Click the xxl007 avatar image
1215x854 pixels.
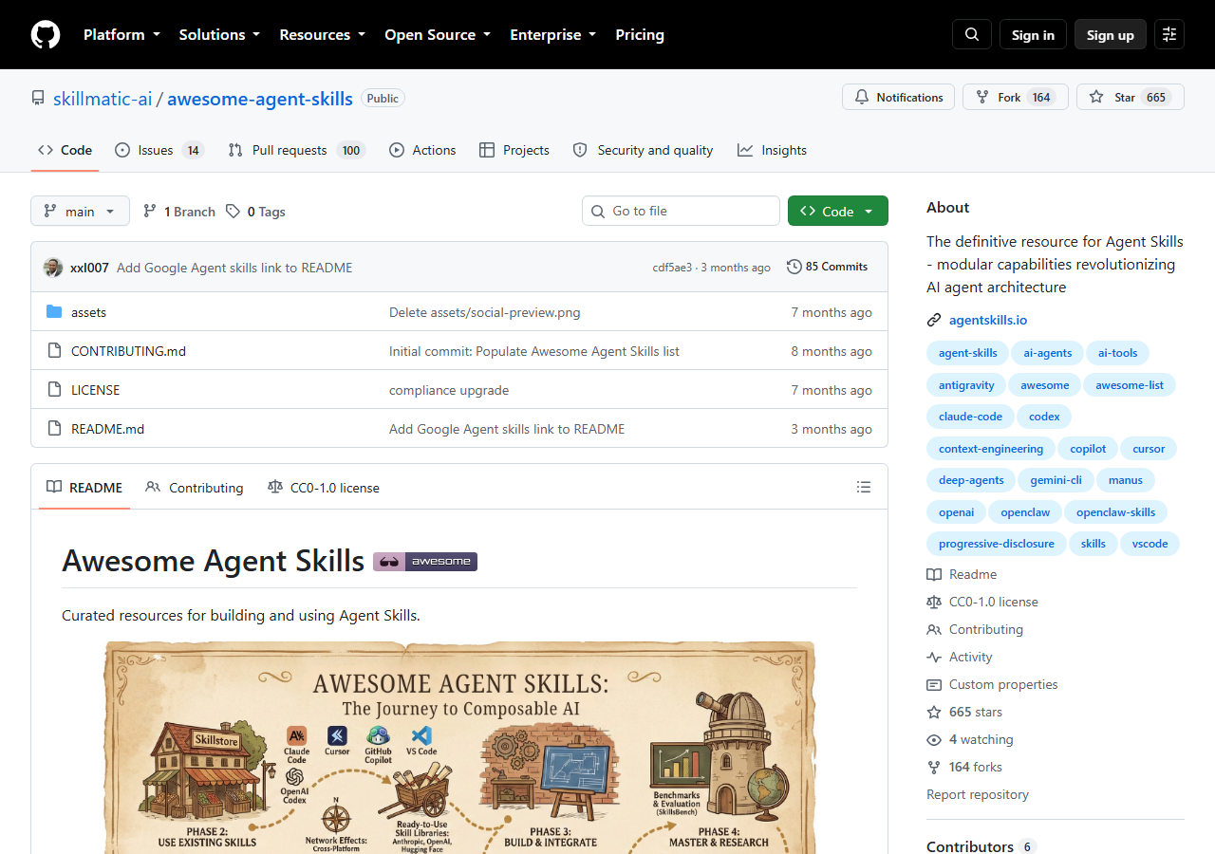53,268
